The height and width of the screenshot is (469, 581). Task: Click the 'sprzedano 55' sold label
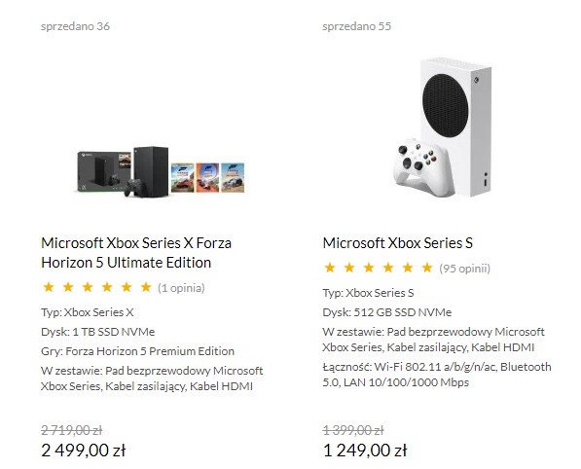click(x=357, y=26)
